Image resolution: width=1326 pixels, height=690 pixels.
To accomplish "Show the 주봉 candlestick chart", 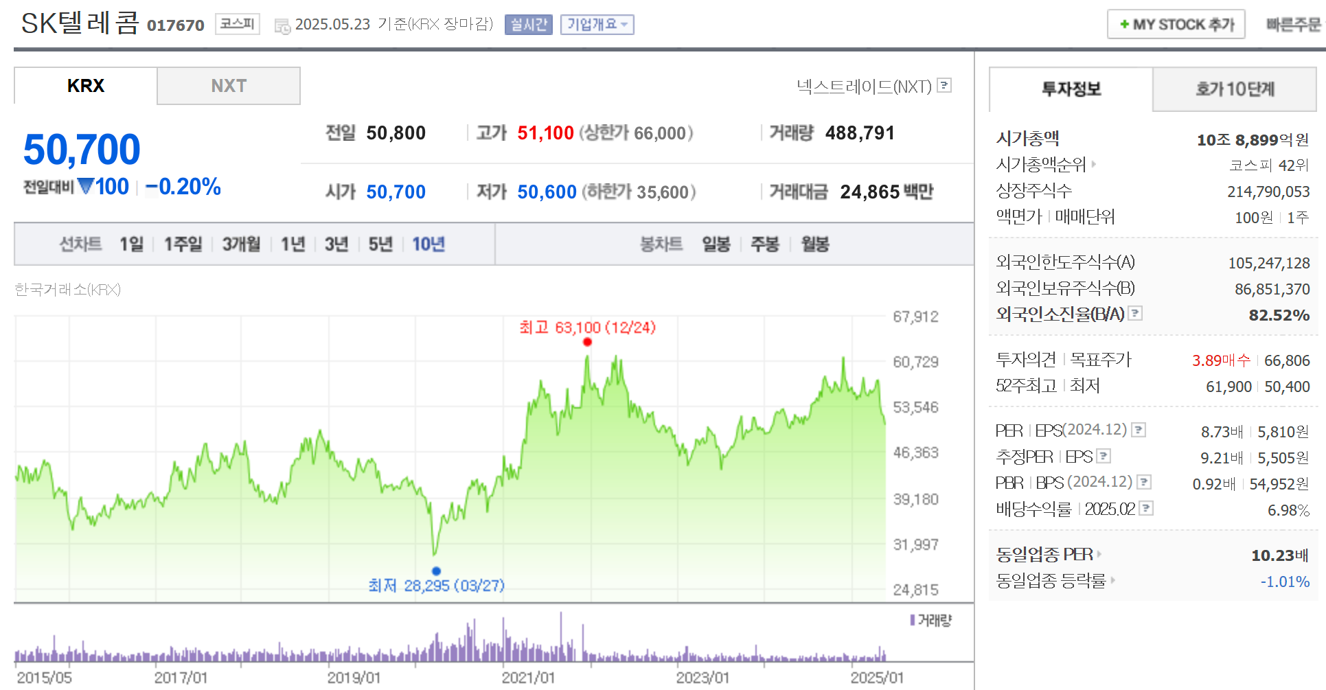I will [764, 244].
